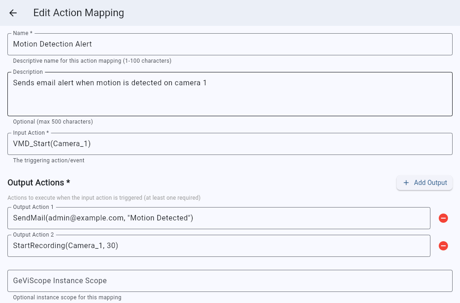
Task: Edit the StartRecording Output Action 2 field
Action: coord(218,246)
